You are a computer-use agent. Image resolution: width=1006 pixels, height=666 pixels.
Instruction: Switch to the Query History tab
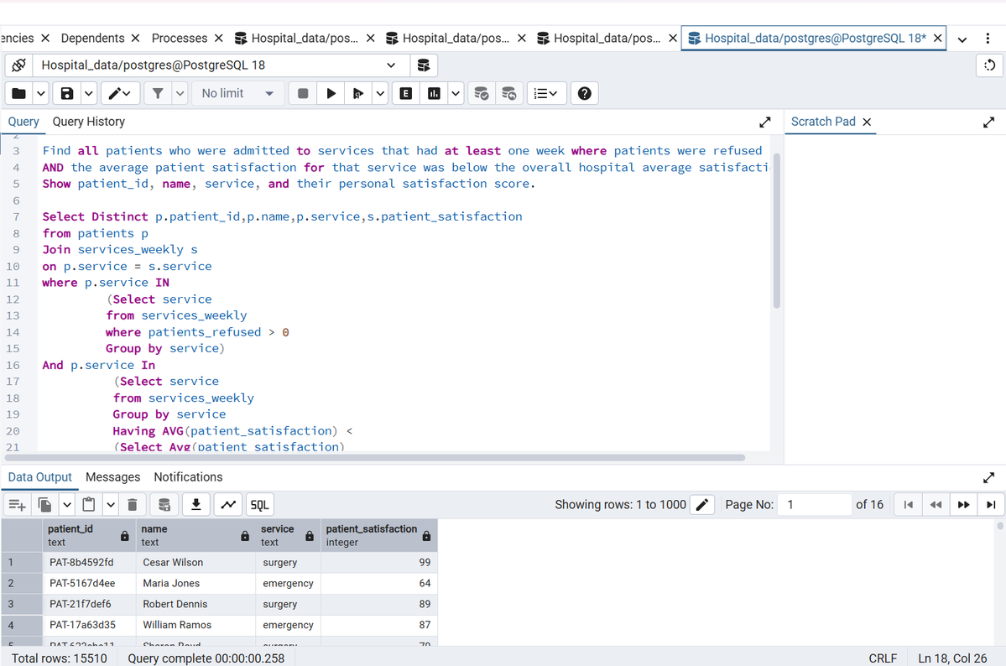click(x=88, y=122)
